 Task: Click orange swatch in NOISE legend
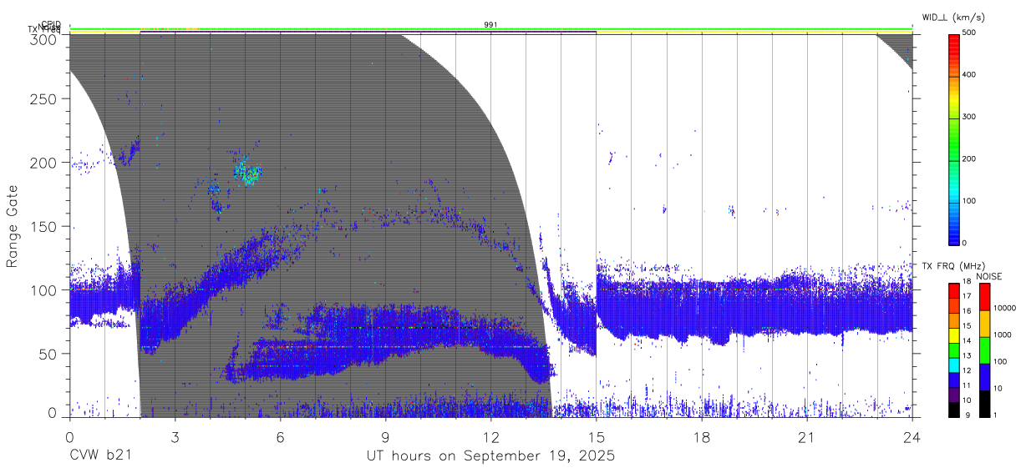(x=984, y=323)
